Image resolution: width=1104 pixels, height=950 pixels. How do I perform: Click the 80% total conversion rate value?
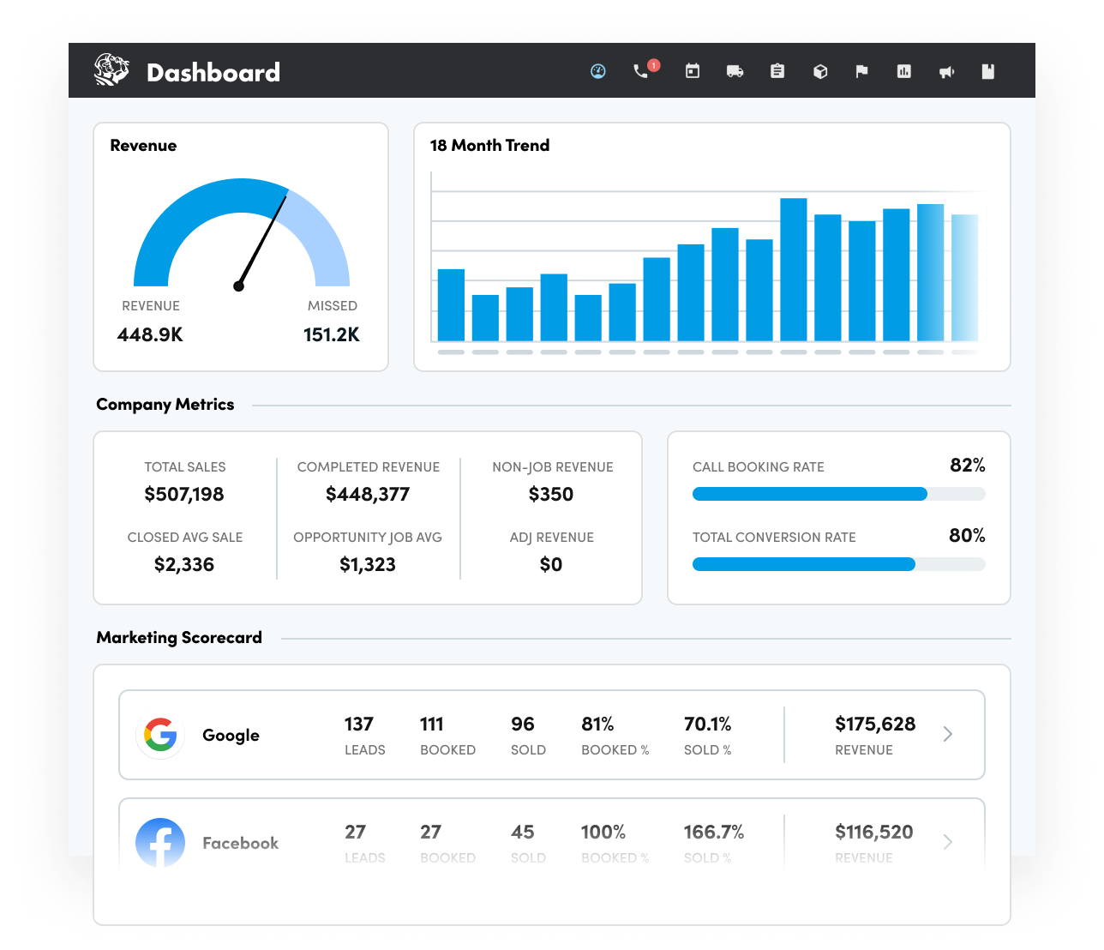[x=967, y=536]
